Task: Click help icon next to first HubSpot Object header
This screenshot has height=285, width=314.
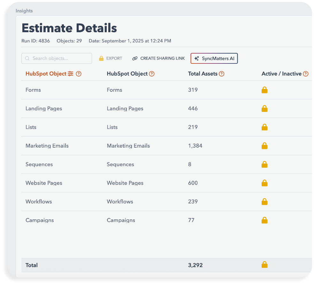Action: (x=79, y=74)
